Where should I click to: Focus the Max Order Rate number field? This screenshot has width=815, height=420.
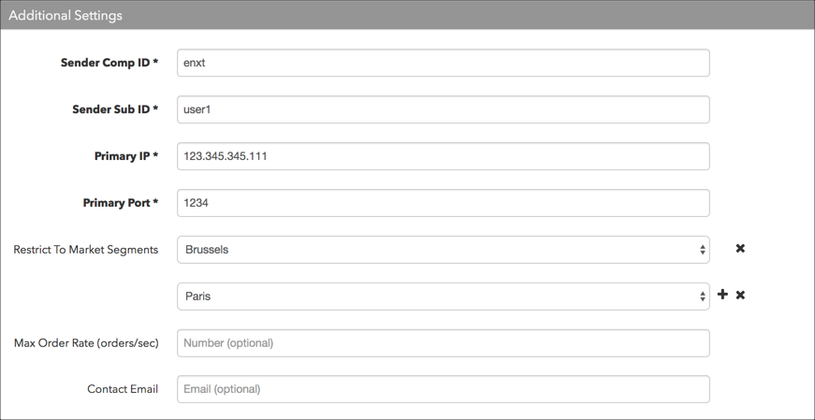(443, 343)
